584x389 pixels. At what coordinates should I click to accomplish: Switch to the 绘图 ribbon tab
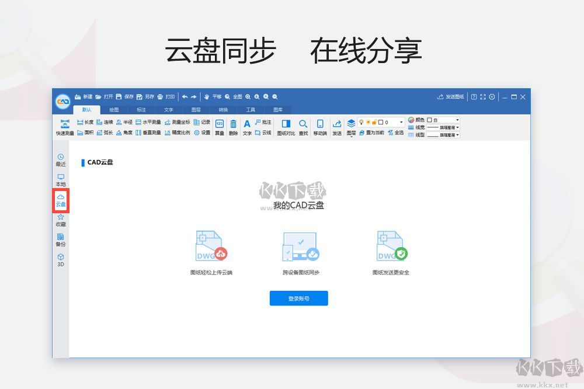(x=113, y=110)
